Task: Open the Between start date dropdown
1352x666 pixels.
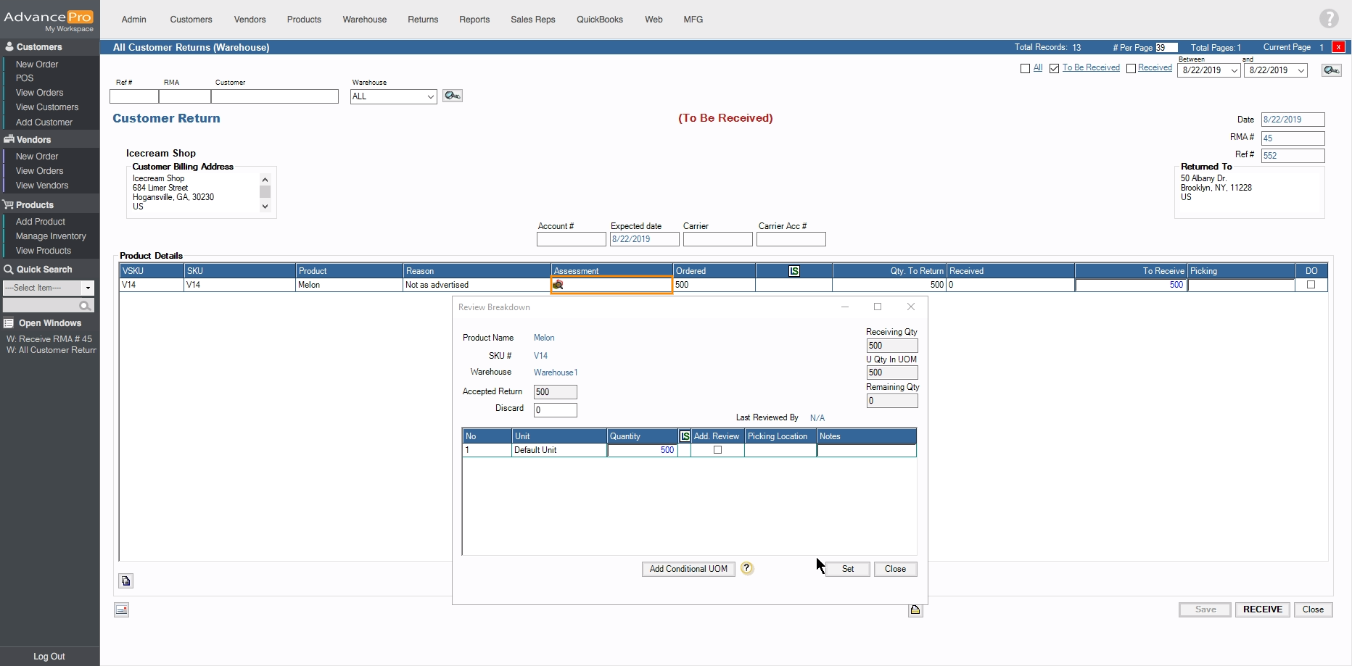Action: 1234,70
